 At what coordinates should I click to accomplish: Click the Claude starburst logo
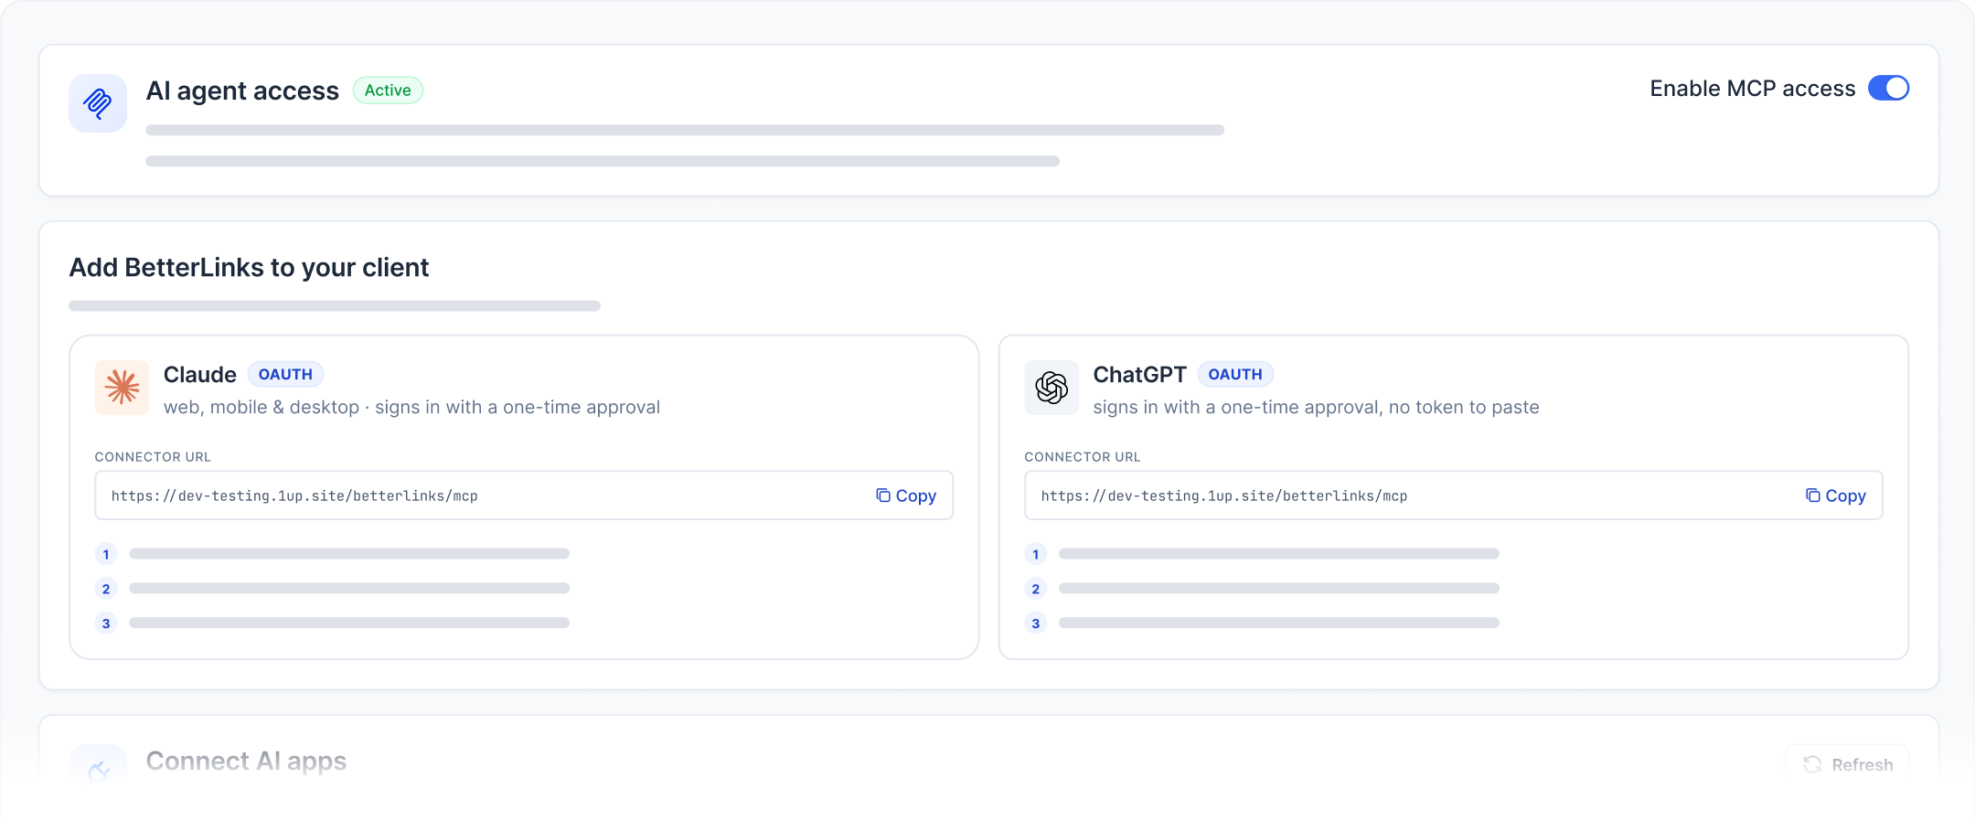122,388
